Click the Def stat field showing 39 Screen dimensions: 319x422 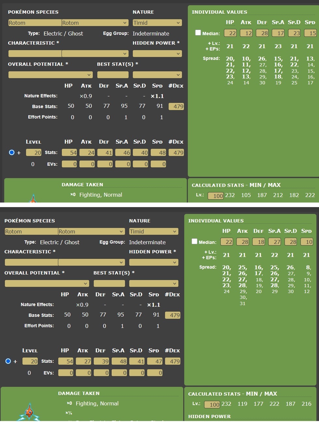pyautogui.click(x=102, y=361)
